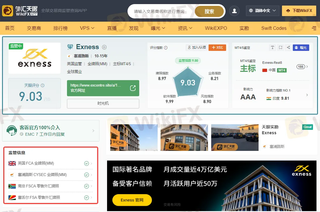Expand the Exness-Real8 server row arrow

[x=307, y=67]
